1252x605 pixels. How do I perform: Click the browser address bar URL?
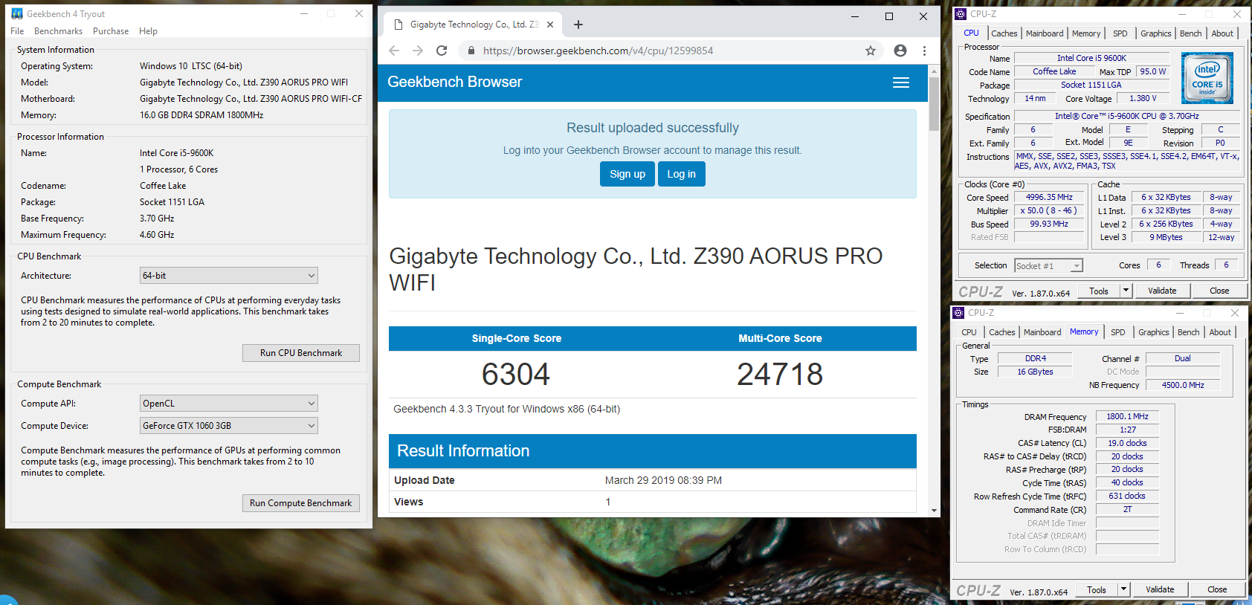(598, 51)
